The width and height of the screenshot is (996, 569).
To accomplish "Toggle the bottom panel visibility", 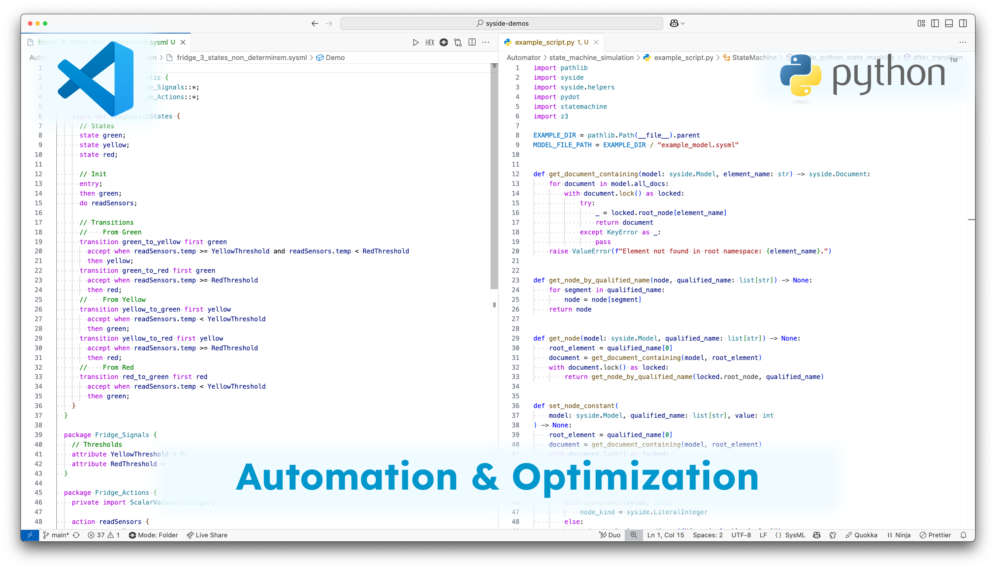I will point(949,23).
